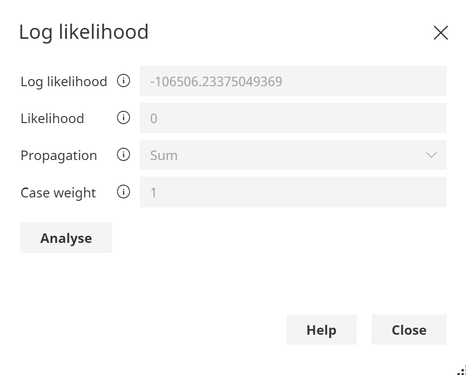The width and height of the screenshot is (466, 375).
Task: Click inside the Log likelihood value field
Action: 292,81
